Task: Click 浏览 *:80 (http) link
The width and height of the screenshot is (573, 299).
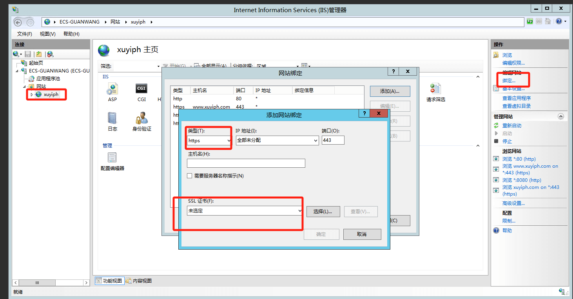Action: pos(519,159)
